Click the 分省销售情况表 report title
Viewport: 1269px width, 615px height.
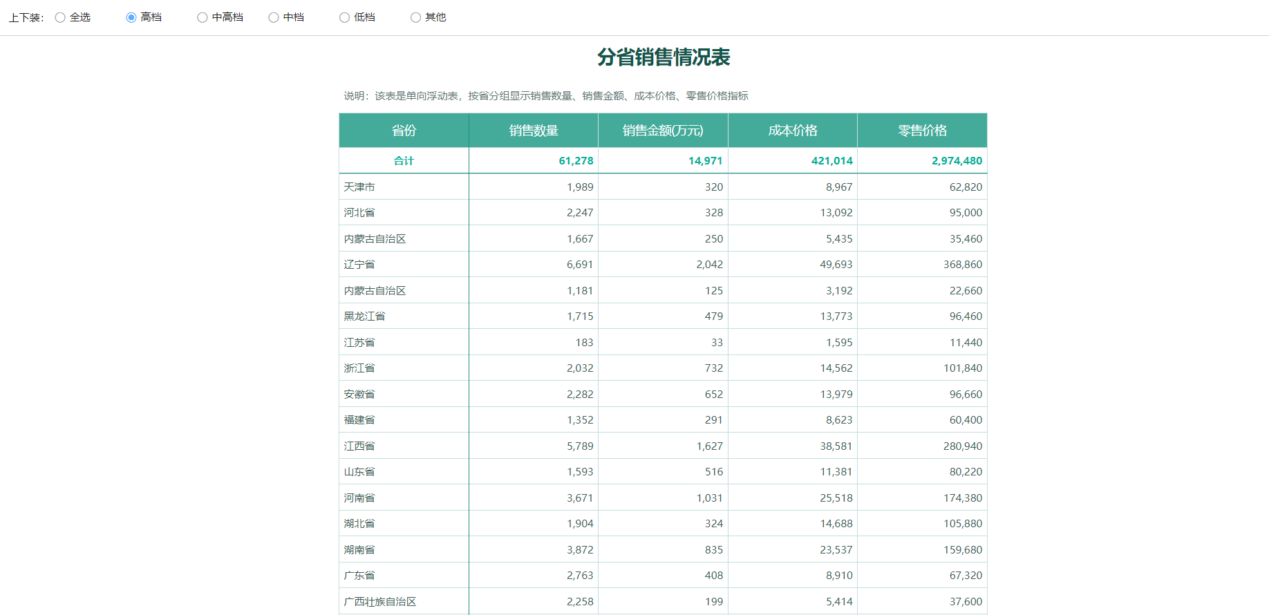(x=664, y=57)
